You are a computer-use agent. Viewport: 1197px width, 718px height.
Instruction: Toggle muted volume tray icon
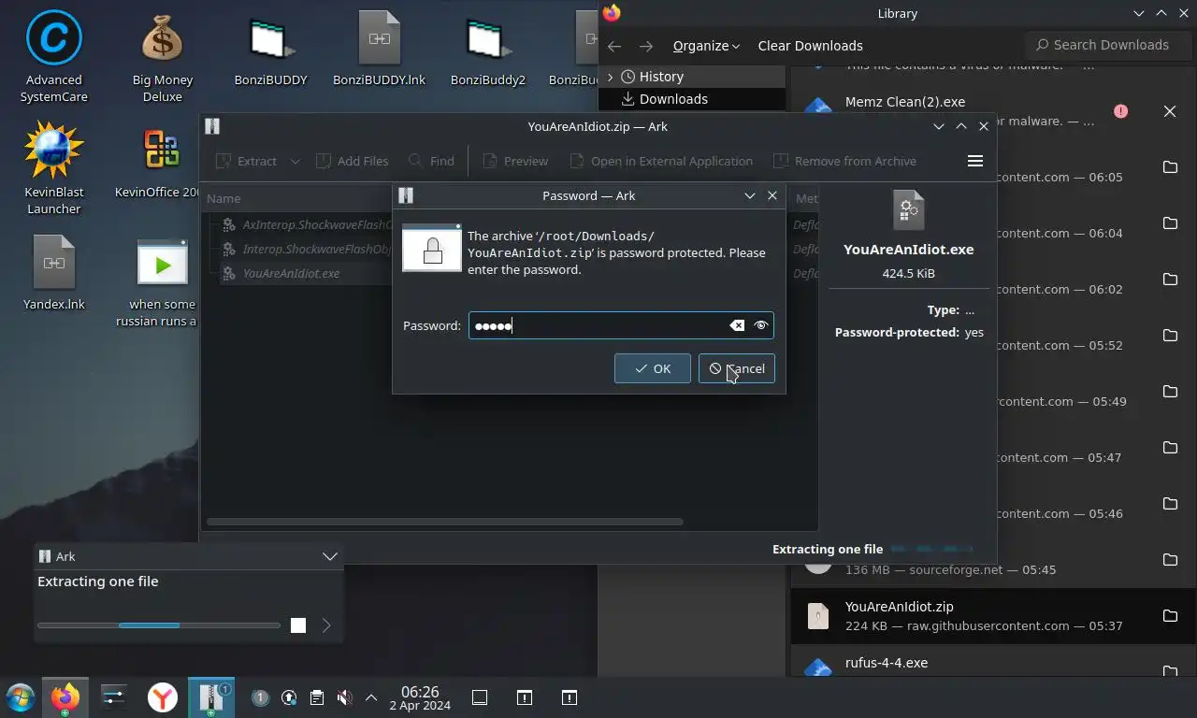[344, 697]
